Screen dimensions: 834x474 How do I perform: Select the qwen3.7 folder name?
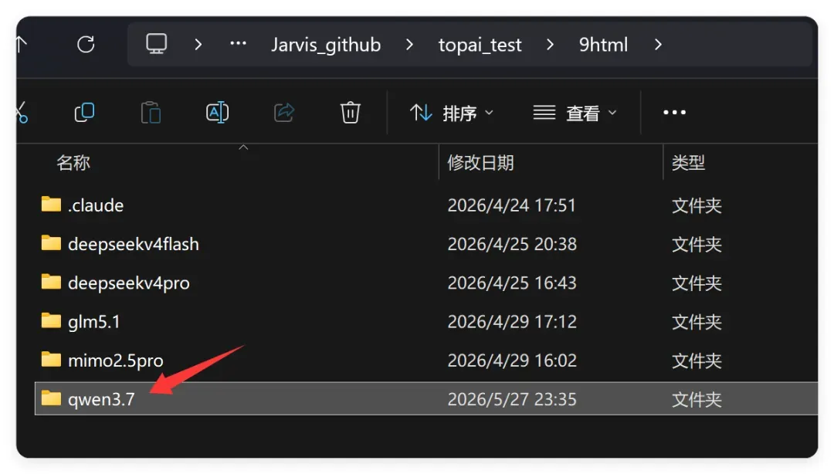(x=101, y=400)
